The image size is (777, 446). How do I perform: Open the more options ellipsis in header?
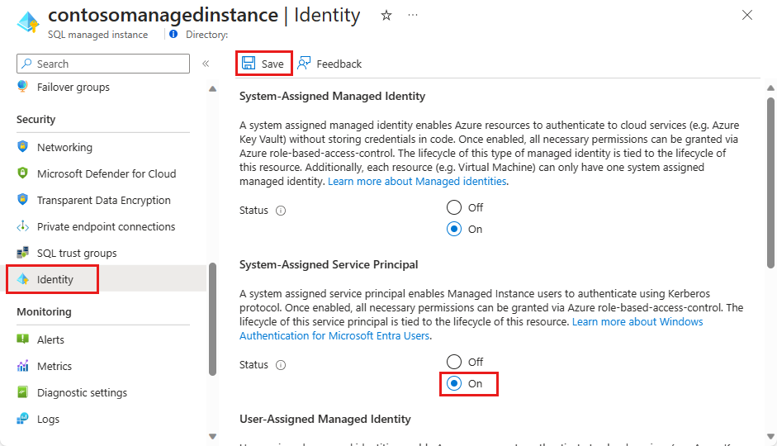click(413, 16)
